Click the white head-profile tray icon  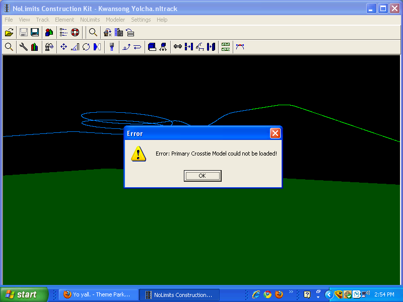tap(357, 294)
